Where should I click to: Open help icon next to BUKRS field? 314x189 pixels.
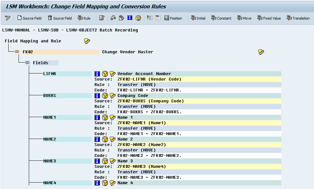tap(105, 95)
